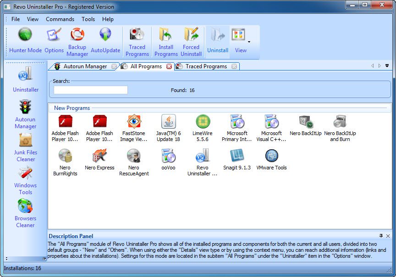Expand the sidebar overflow arrow at the bottom
396x277 pixels.
(44, 259)
